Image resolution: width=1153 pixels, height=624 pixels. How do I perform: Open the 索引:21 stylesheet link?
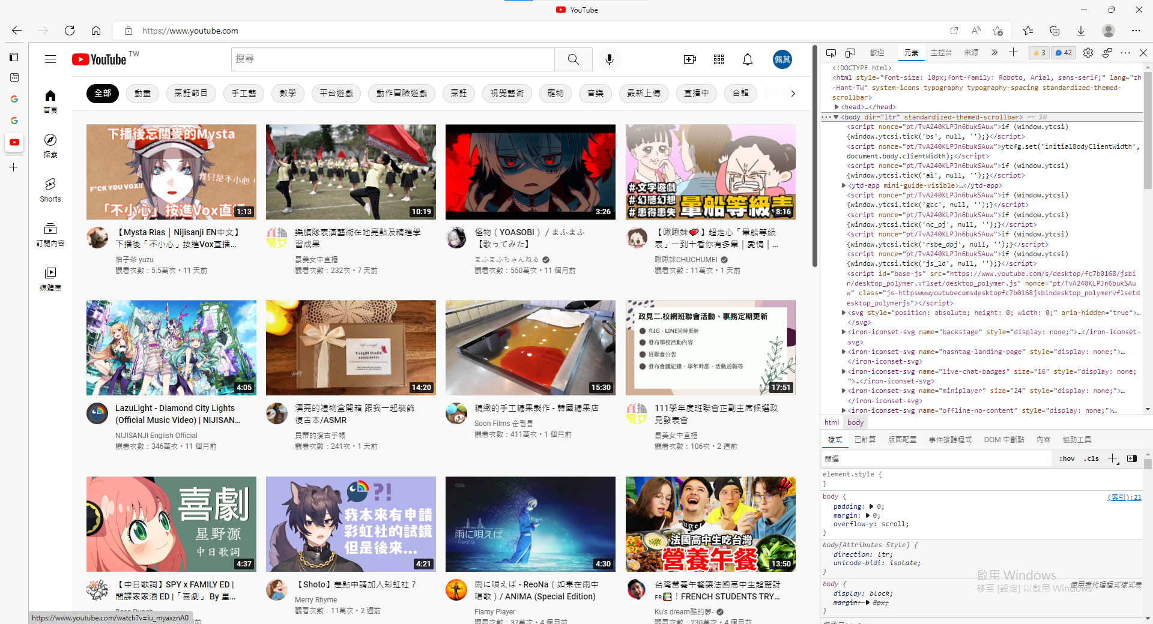[x=1124, y=497]
